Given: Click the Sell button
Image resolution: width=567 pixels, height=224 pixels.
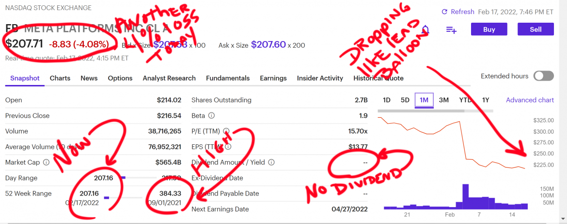Looking at the screenshot, I should coord(535,29).
